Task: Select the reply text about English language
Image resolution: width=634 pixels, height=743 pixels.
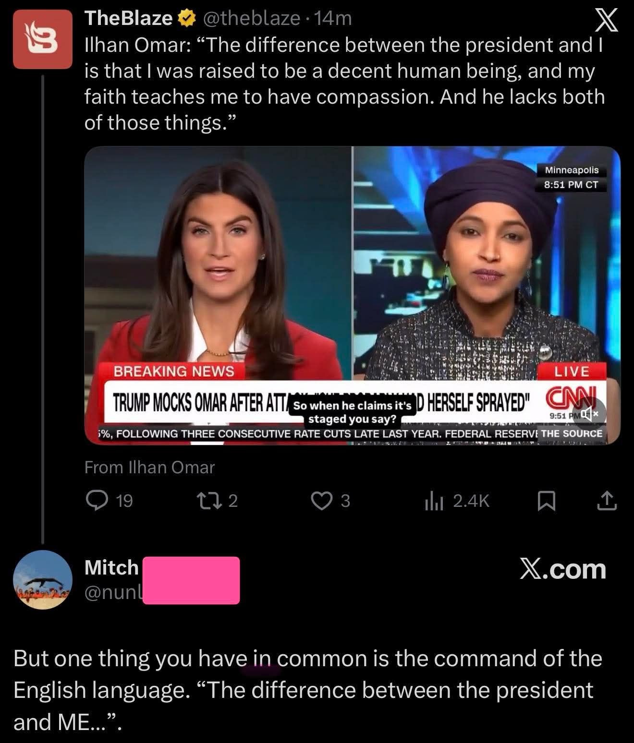Action: click(307, 690)
